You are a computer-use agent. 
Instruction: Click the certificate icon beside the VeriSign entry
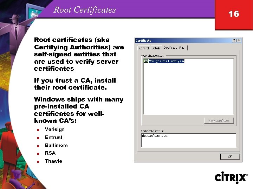146,61
